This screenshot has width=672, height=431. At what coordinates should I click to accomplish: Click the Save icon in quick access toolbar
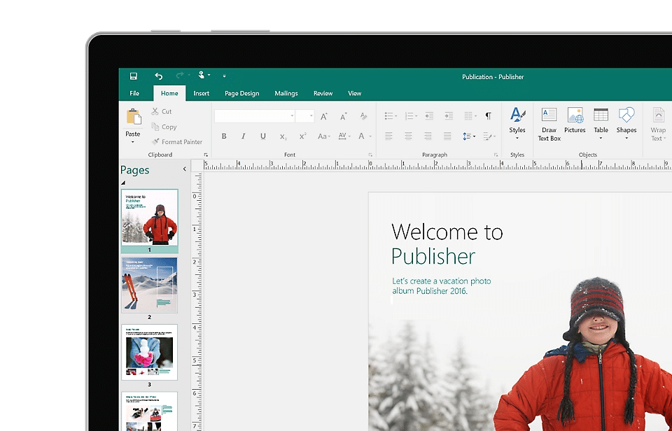coord(133,76)
